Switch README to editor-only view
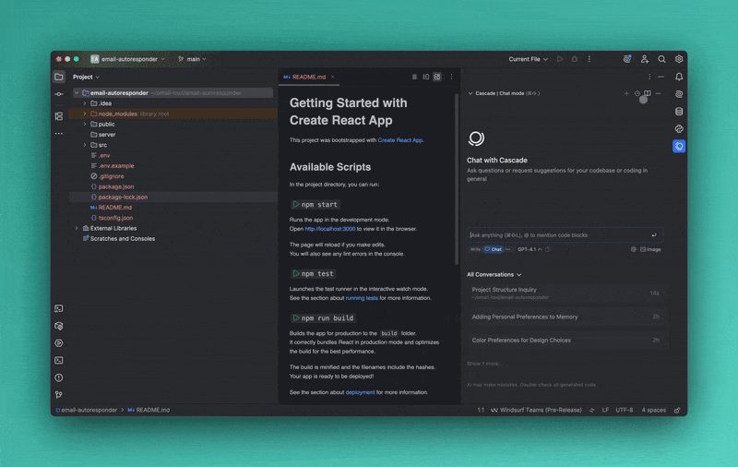 (414, 77)
